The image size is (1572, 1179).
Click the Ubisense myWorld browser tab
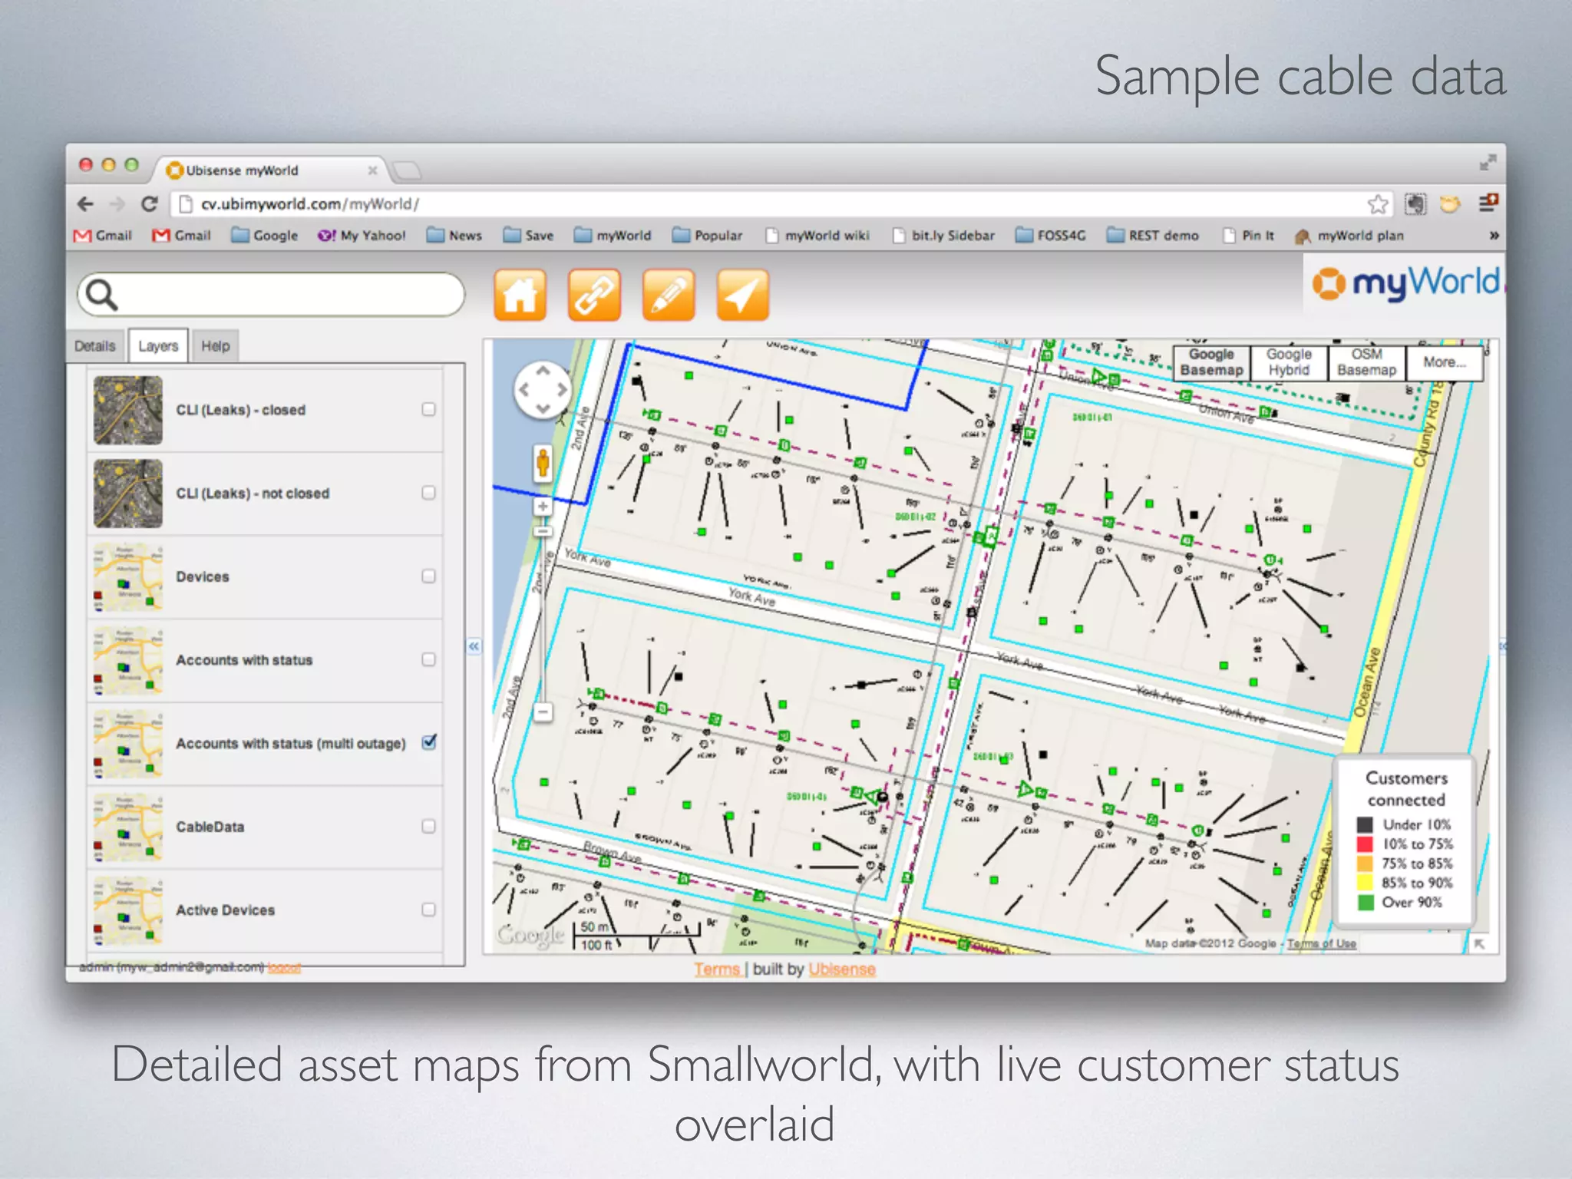(269, 170)
